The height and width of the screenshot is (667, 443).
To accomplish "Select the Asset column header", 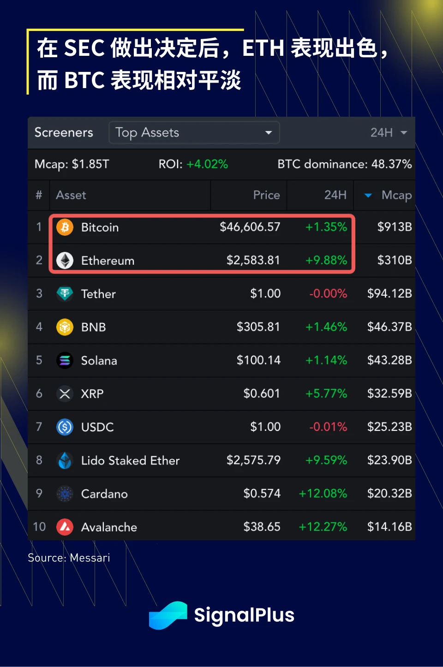I will point(71,195).
